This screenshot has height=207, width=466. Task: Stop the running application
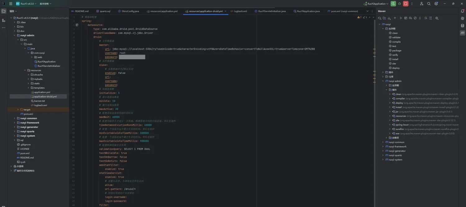(x=406, y=4)
